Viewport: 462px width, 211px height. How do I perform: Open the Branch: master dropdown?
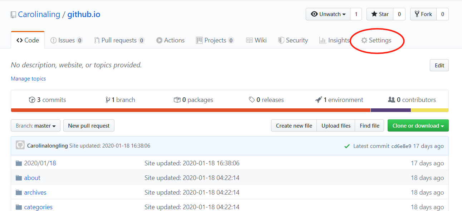[36, 126]
